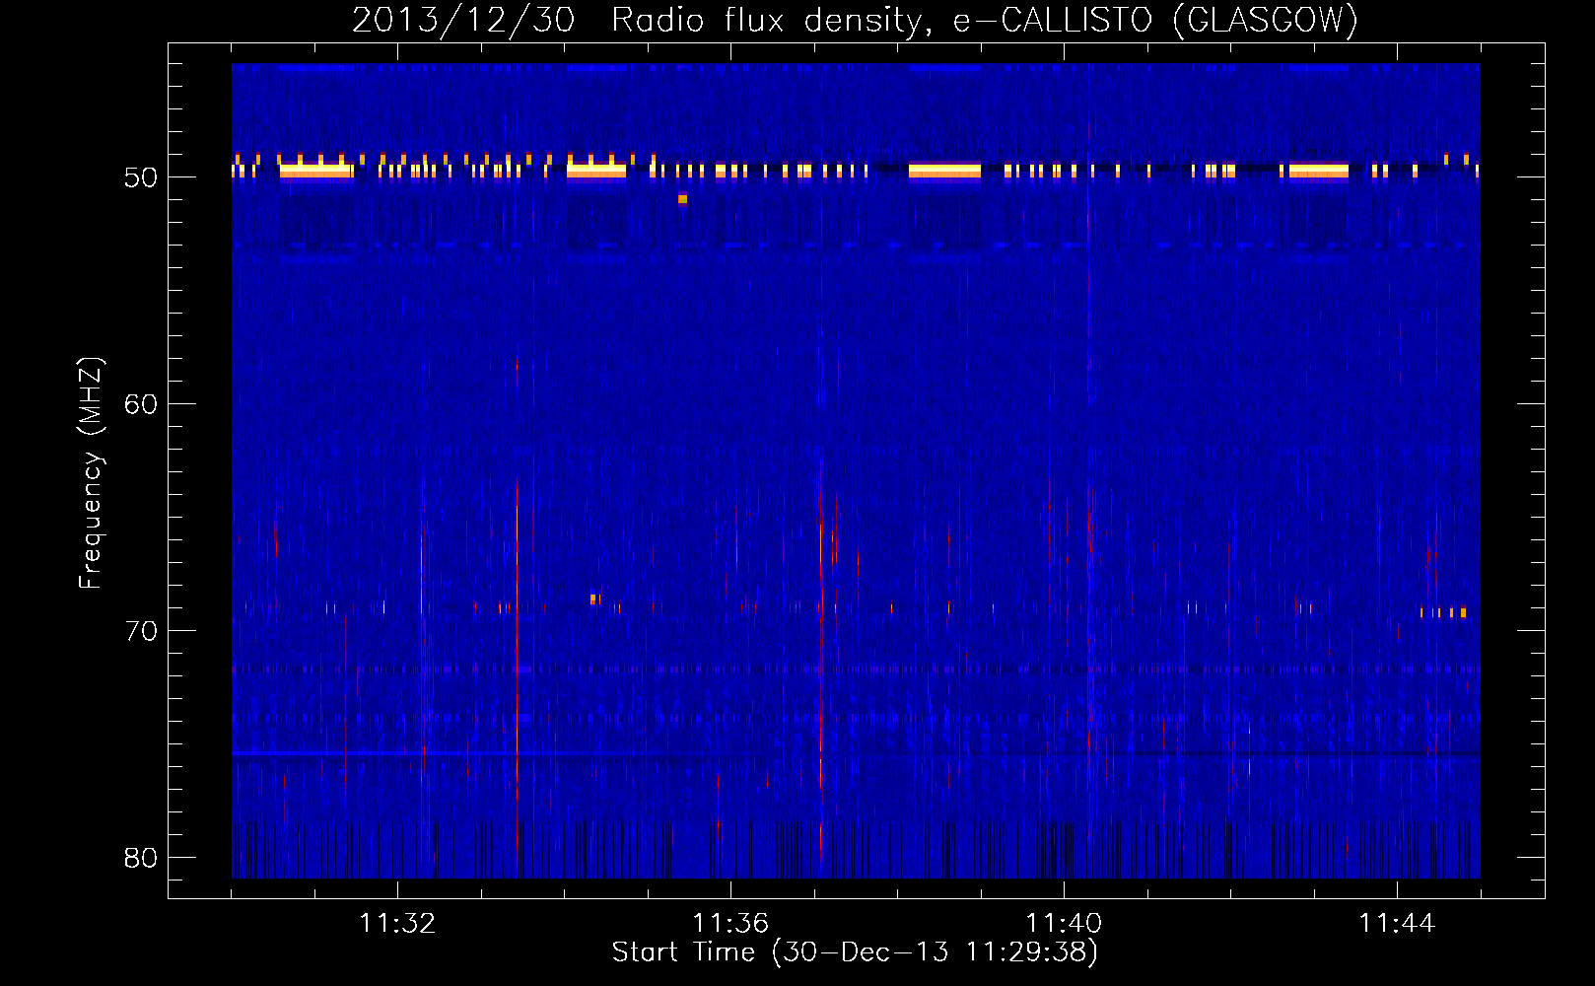Click the 60 frequency tick label
This screenshot has height=986, width=1595.
click(141, 404)
